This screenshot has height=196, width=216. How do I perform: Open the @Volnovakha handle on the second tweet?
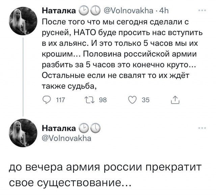point(67,138)
